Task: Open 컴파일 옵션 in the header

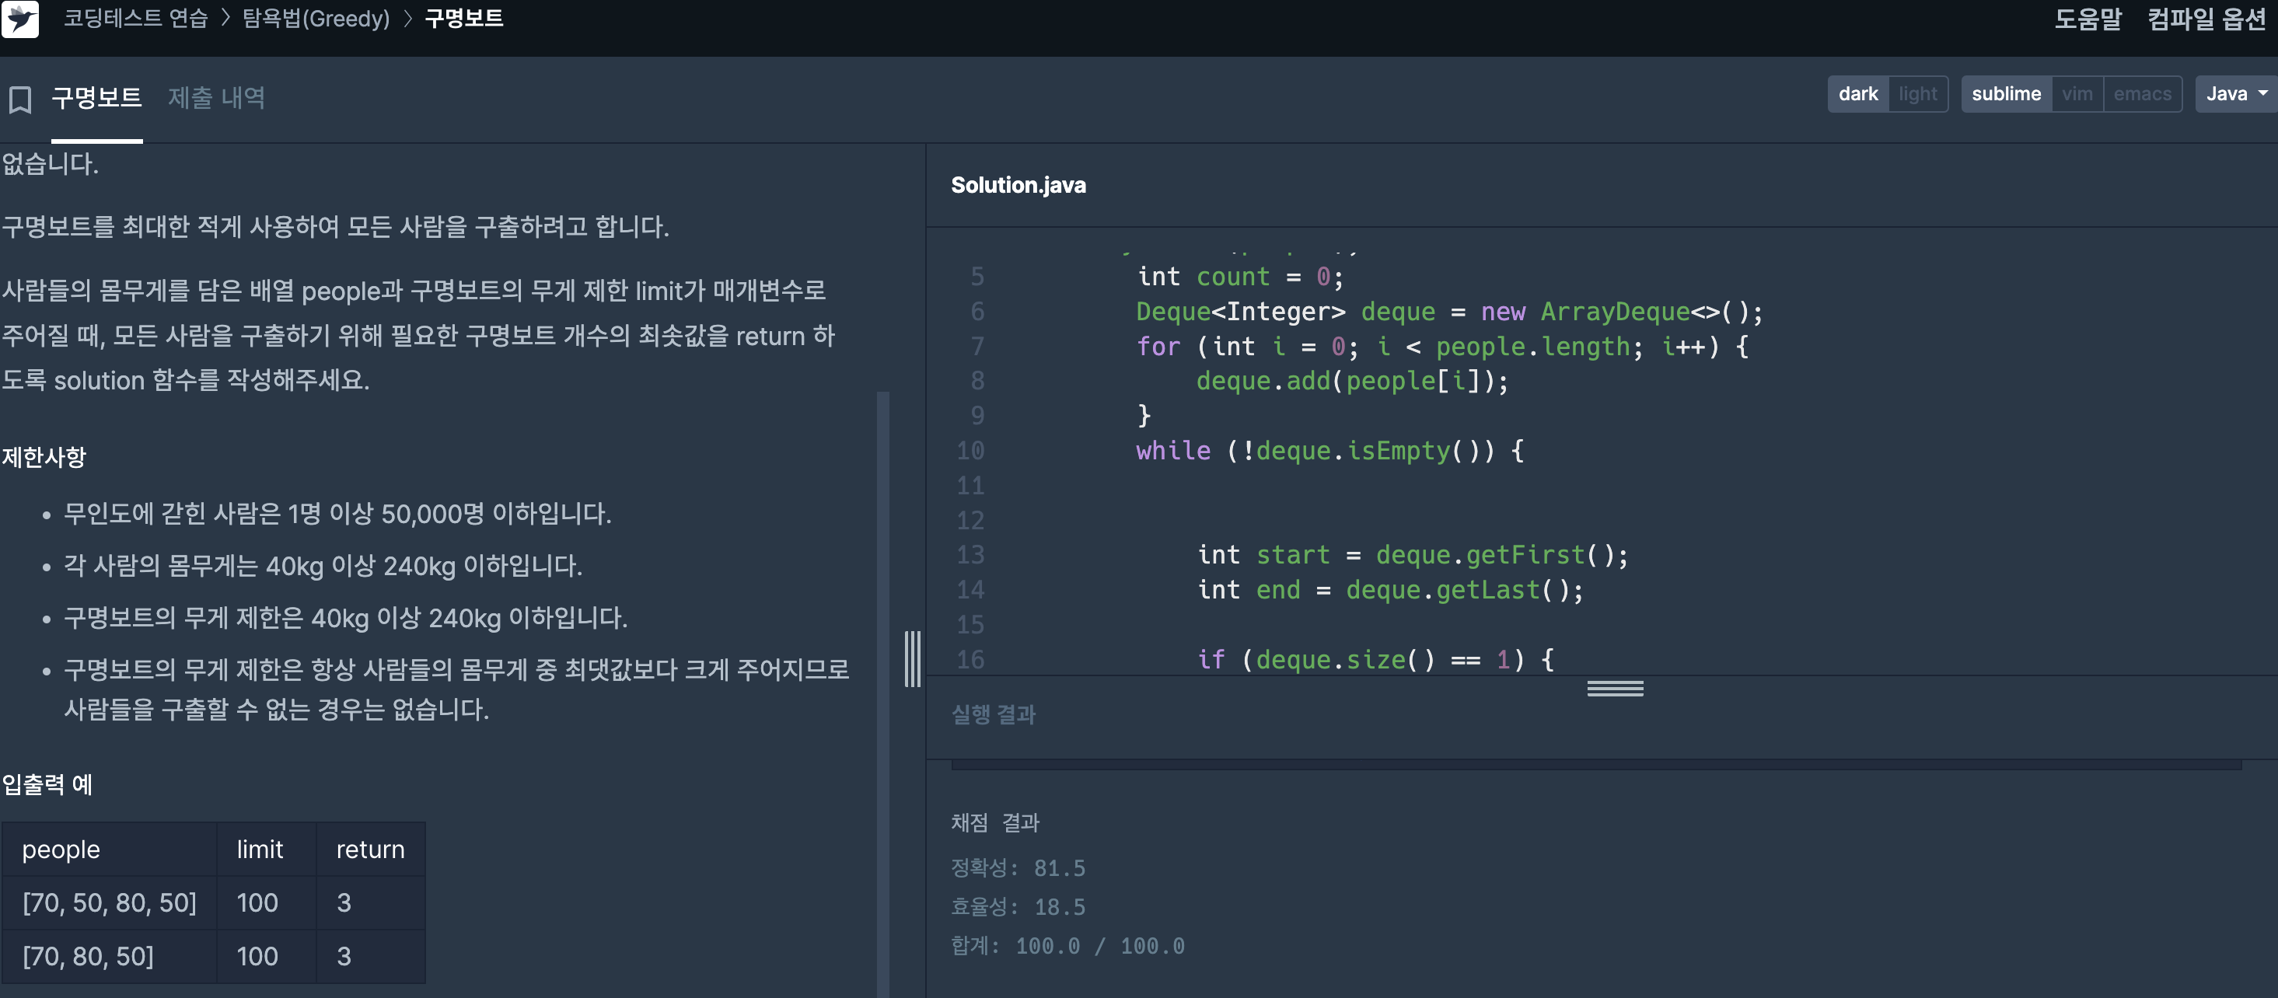Action: pos(2206,19)
